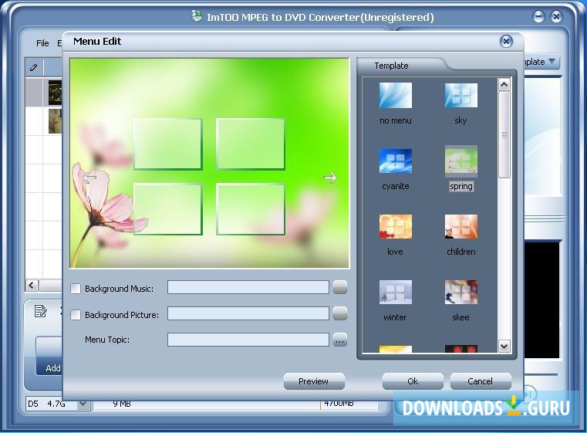Go to next menu page arrow
Viewport: 587px width, 433px height.
click(330, 178)
